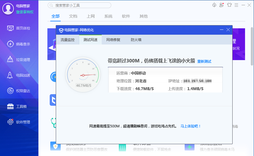254x156 pixels.
Task: Click the search magnifier icon
Action: [x=51, y=5]
